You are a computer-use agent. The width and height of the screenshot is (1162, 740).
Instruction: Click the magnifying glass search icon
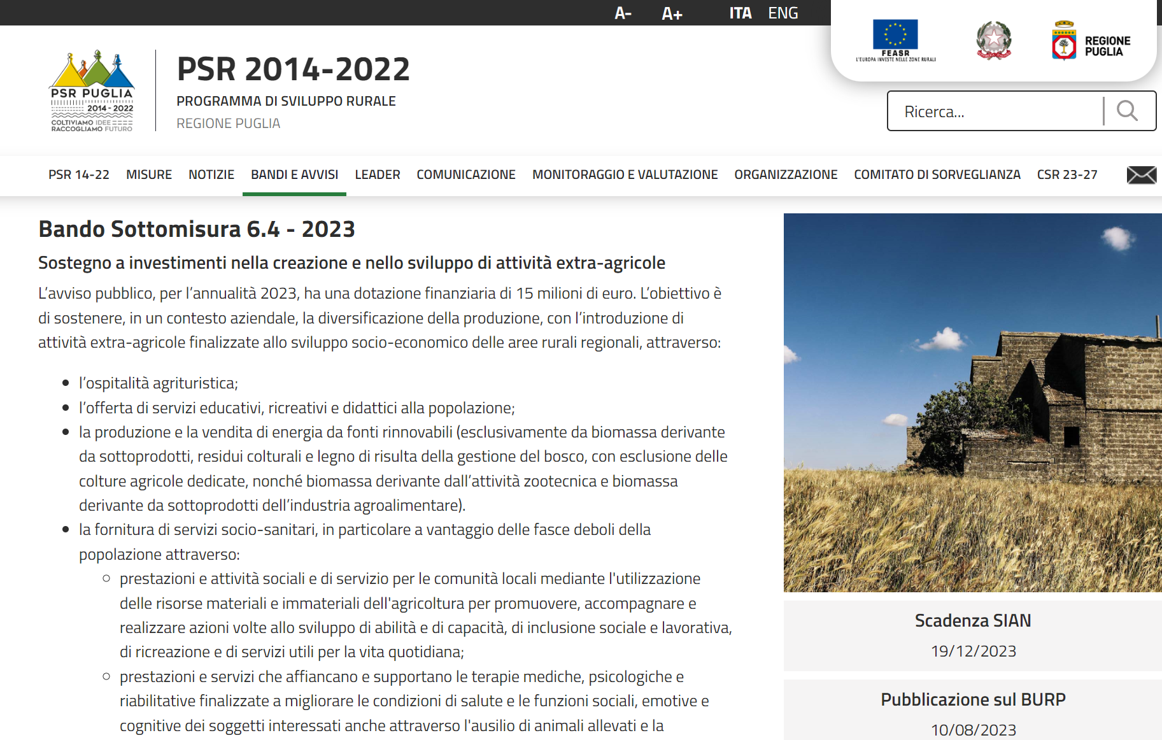click(x=1127, y=111)
